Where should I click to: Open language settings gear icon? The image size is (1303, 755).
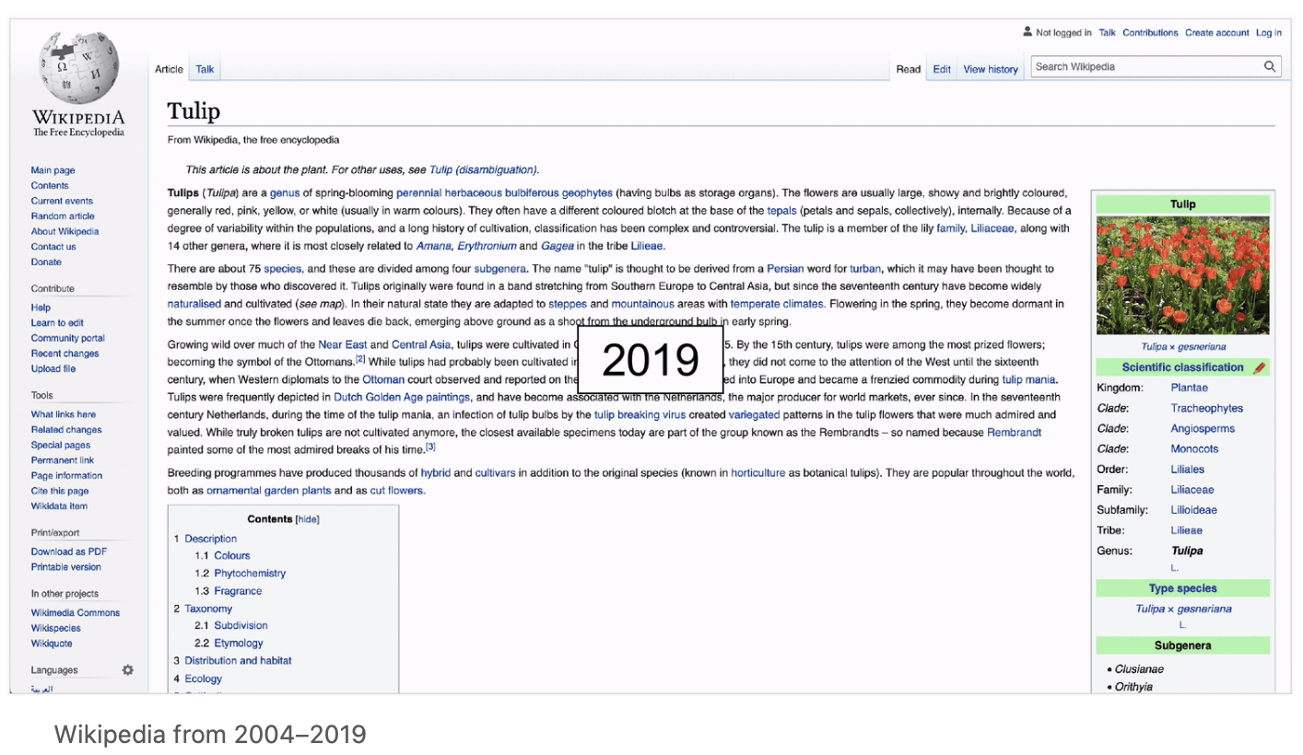128,670
